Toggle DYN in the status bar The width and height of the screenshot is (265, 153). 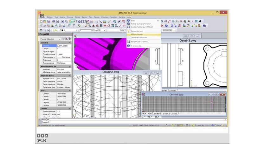(219, 125)
